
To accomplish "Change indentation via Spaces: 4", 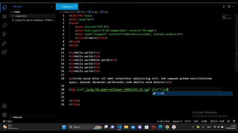I will [177, 121].
